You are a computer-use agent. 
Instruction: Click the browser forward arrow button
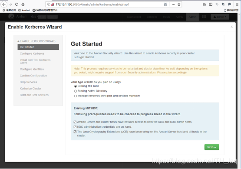pyautogui.click(x=10, y=4)
